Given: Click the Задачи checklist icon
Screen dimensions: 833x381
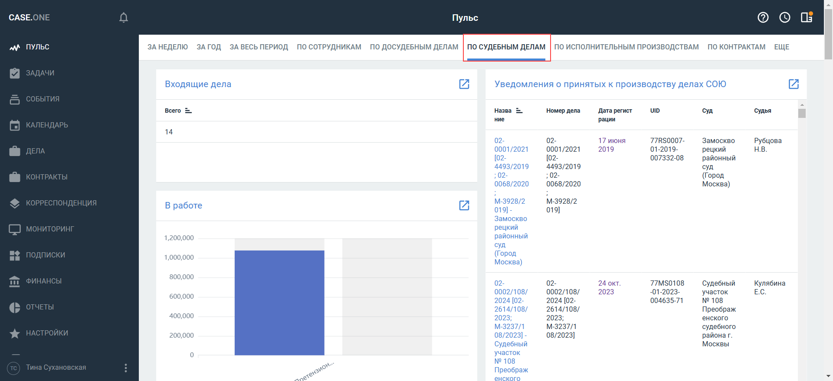Looking at the screenshot, I should [15, 73].
